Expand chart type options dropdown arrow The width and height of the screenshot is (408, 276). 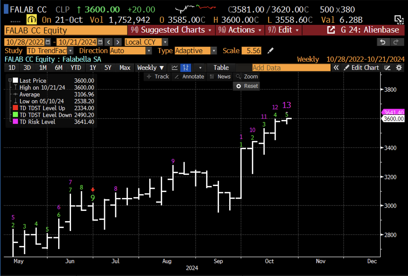tap(200, 67)
